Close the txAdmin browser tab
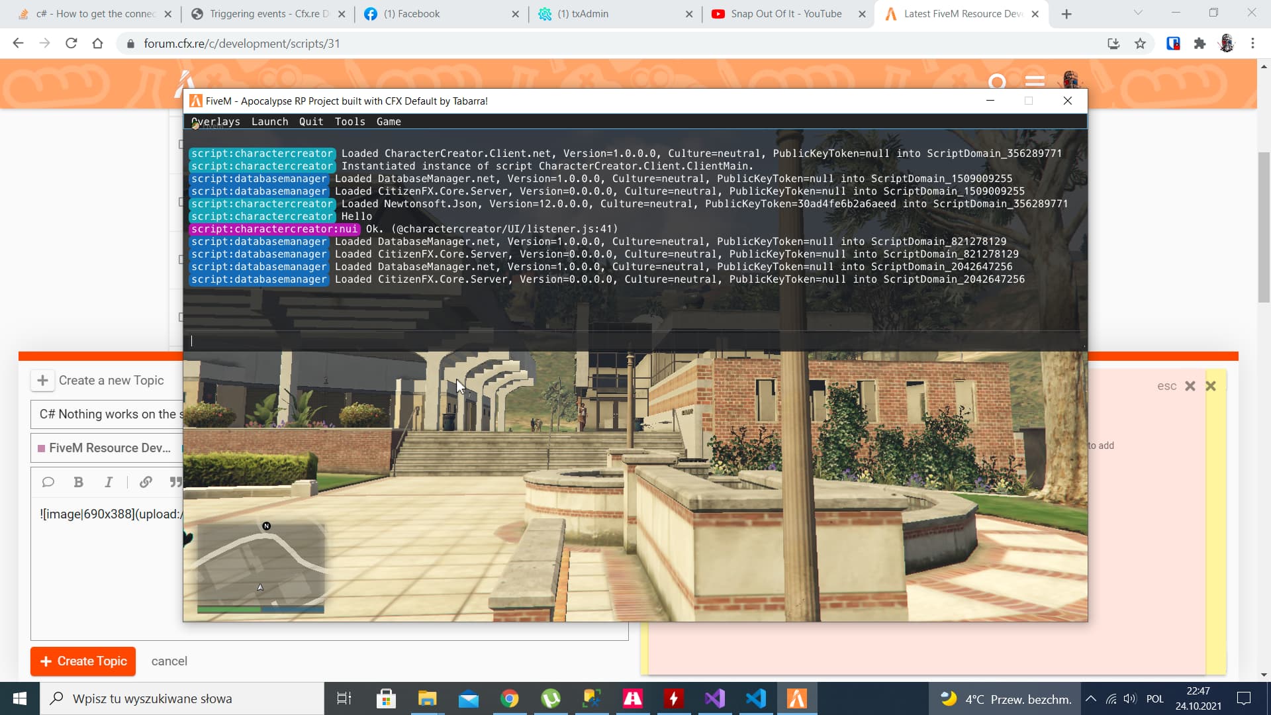This screenshot has height=715, width=1271. point(689,14)
